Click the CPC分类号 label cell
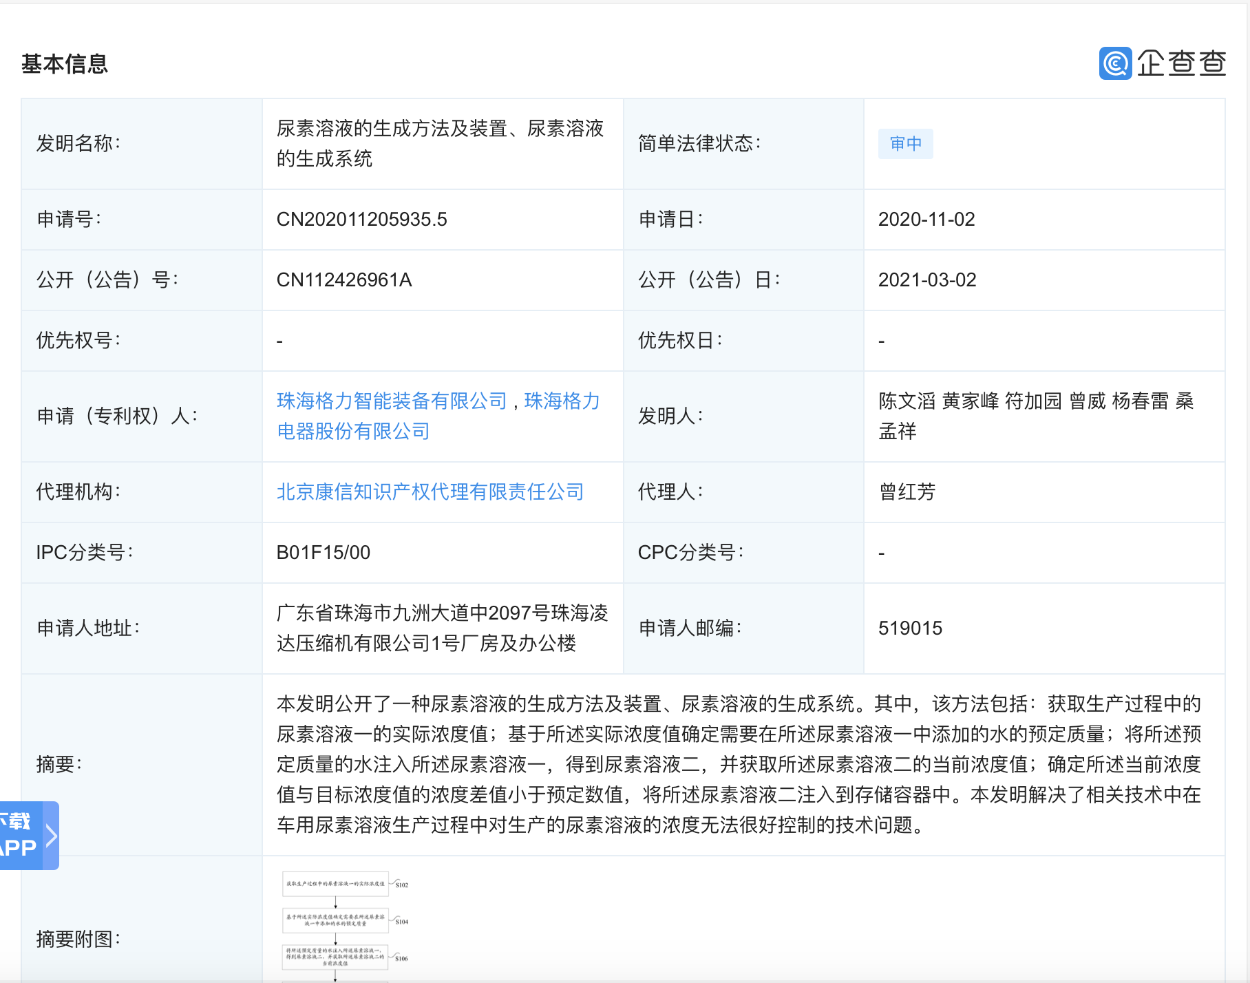1250x983 pixels. tap(743, 553)
